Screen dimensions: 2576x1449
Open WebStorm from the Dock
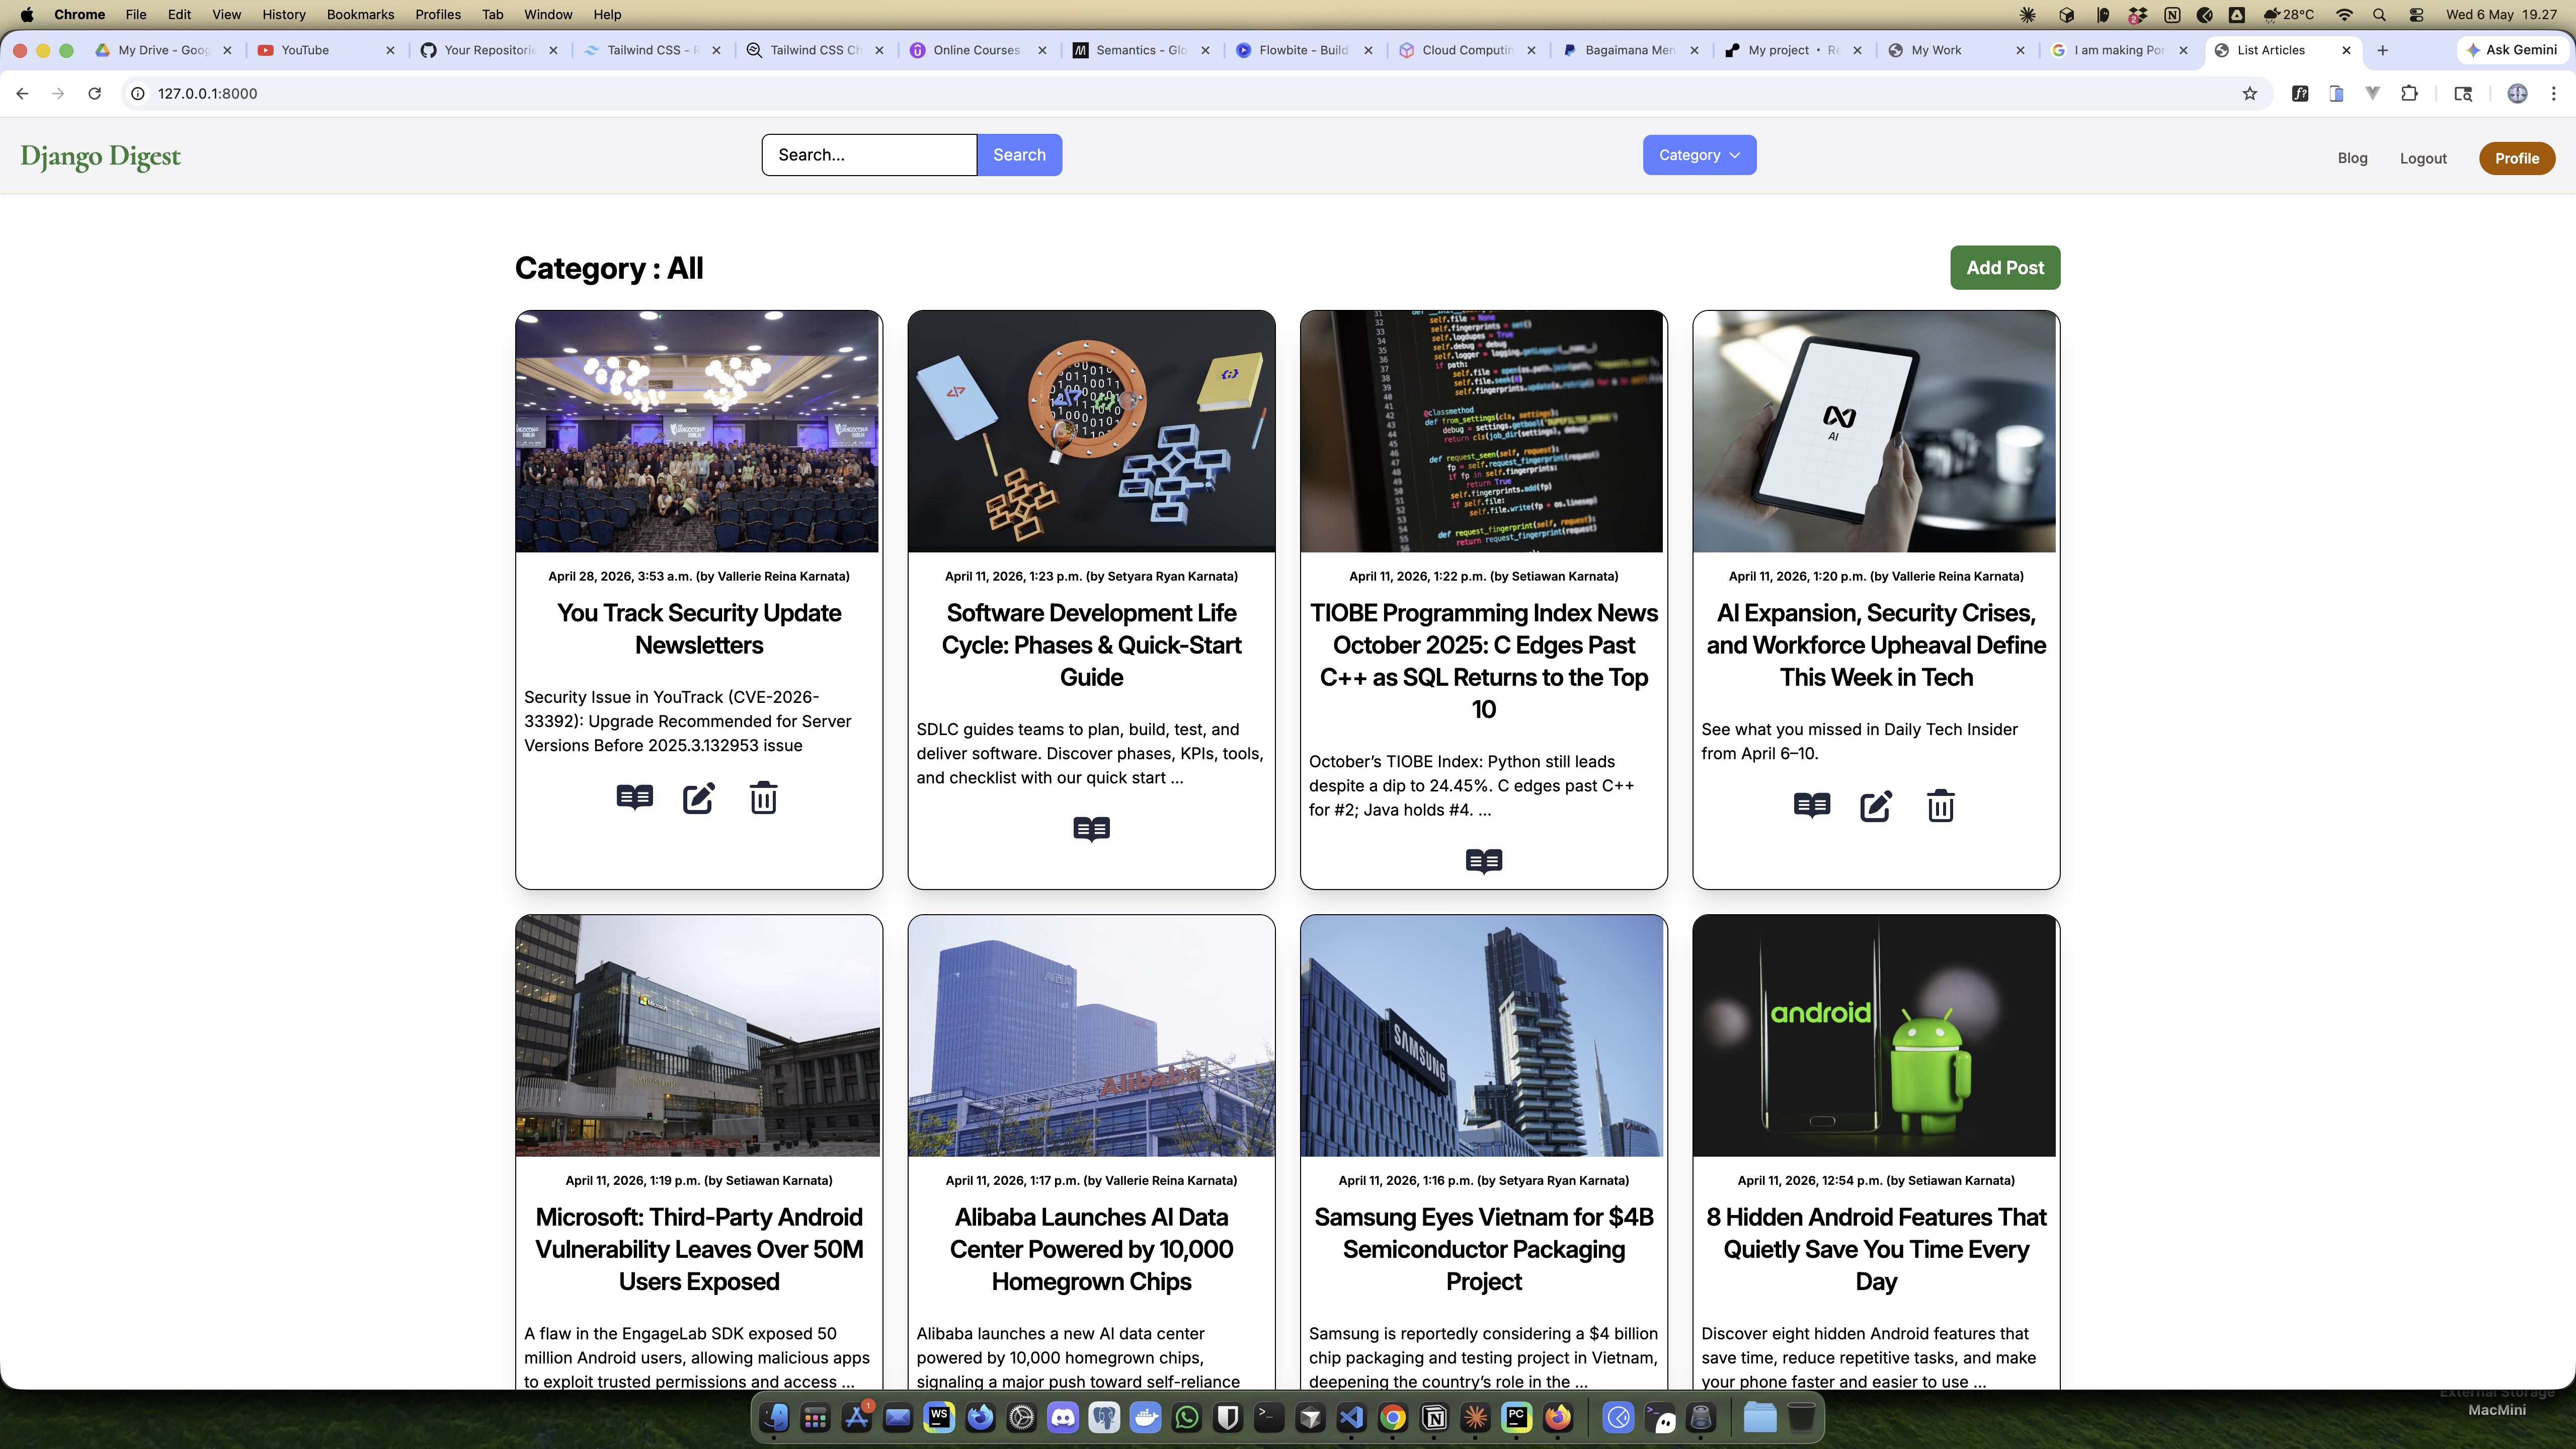(x=939, y=1417)
